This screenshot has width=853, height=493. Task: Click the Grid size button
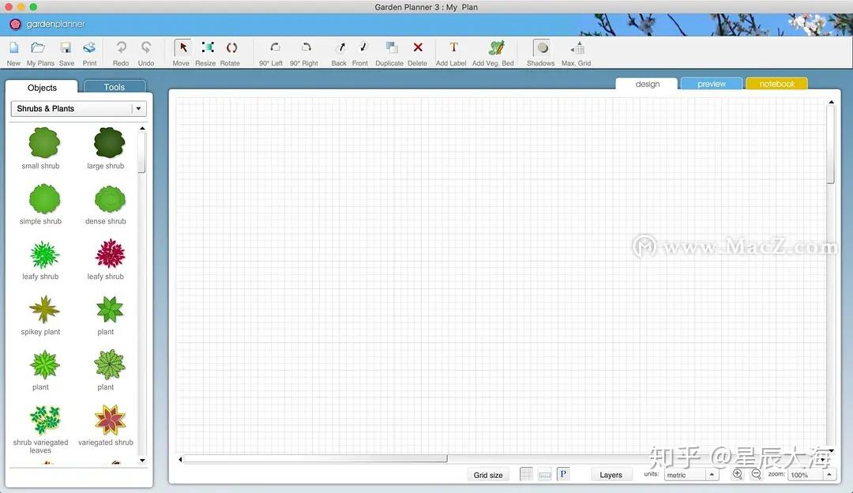pyautogui.click(x=488, y=474)
